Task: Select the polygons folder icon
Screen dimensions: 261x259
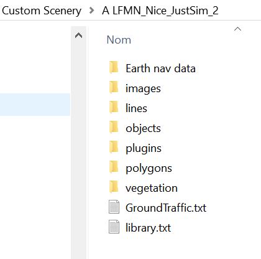Action: pos(114,167)
